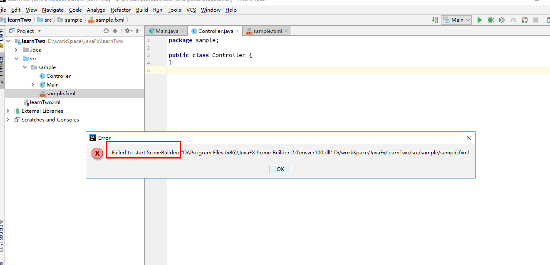Run Main with Coverage icon

tap(502, 20)
